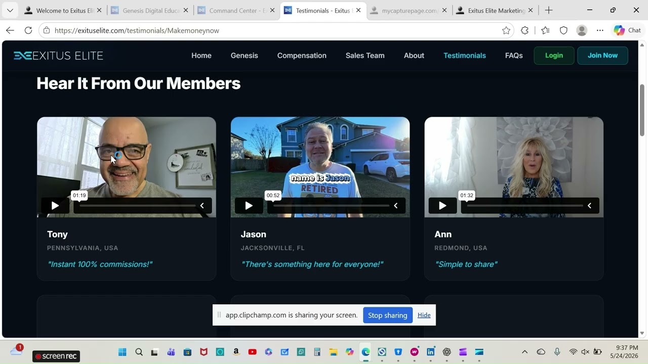The width and height of the screenshot is (648, 364).
Task: Open Copilot Chat in Edge
Action: click(628, 30)
